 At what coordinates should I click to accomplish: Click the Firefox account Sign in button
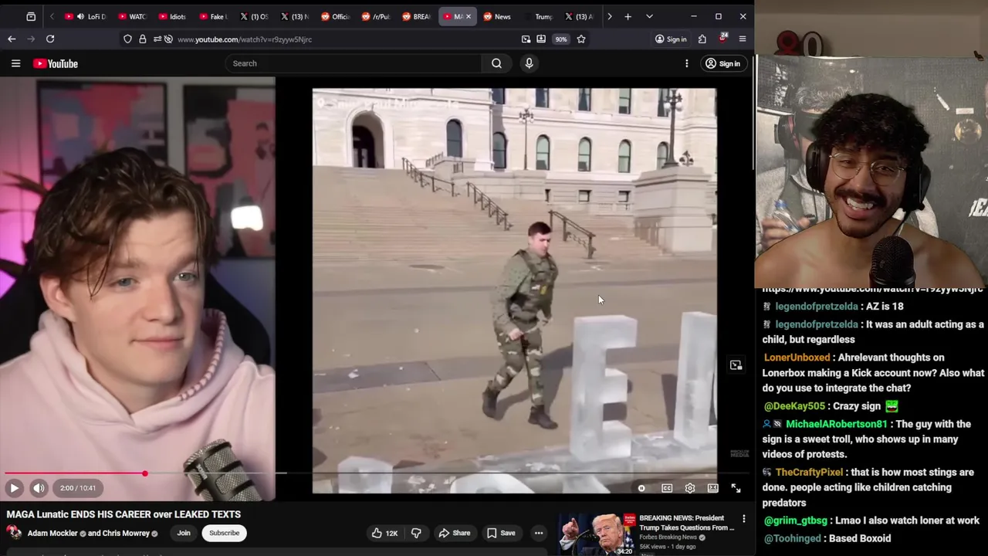pos(670,39)
